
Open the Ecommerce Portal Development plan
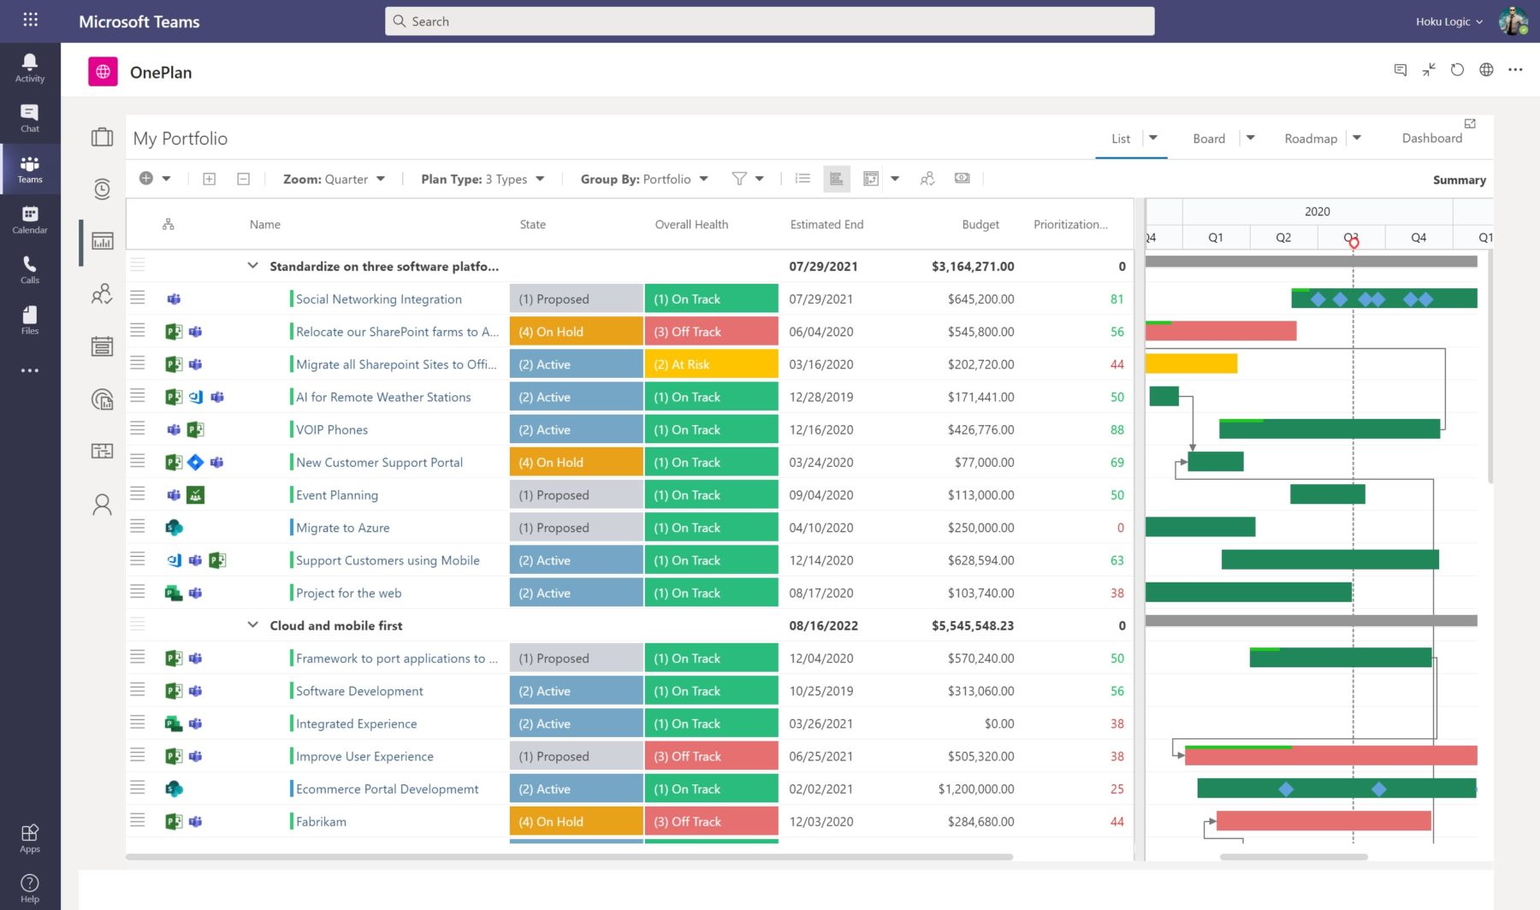pos(388,789)
